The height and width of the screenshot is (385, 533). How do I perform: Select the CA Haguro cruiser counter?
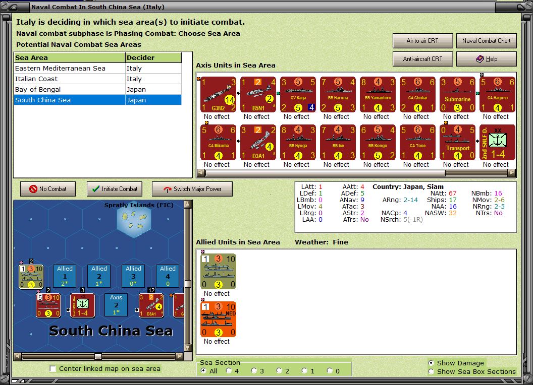[497, 94]
